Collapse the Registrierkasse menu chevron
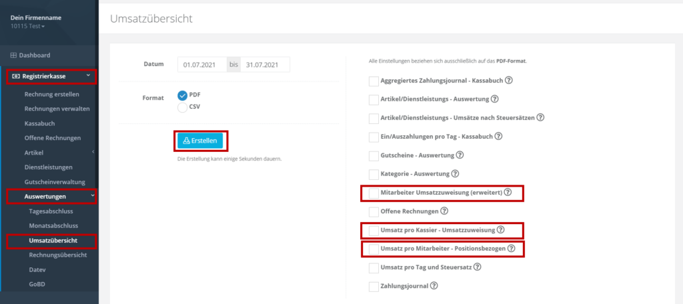The height and width of the screenshot is (304, 683). click(89, 76)
